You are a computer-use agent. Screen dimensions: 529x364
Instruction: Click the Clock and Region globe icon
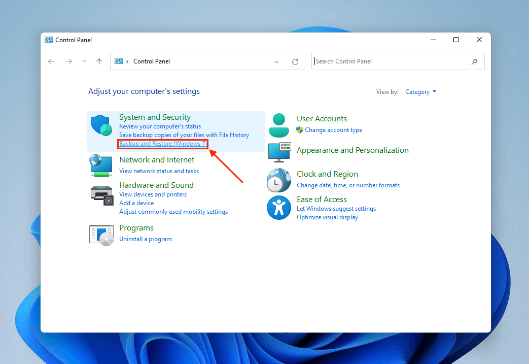point(278,180)
